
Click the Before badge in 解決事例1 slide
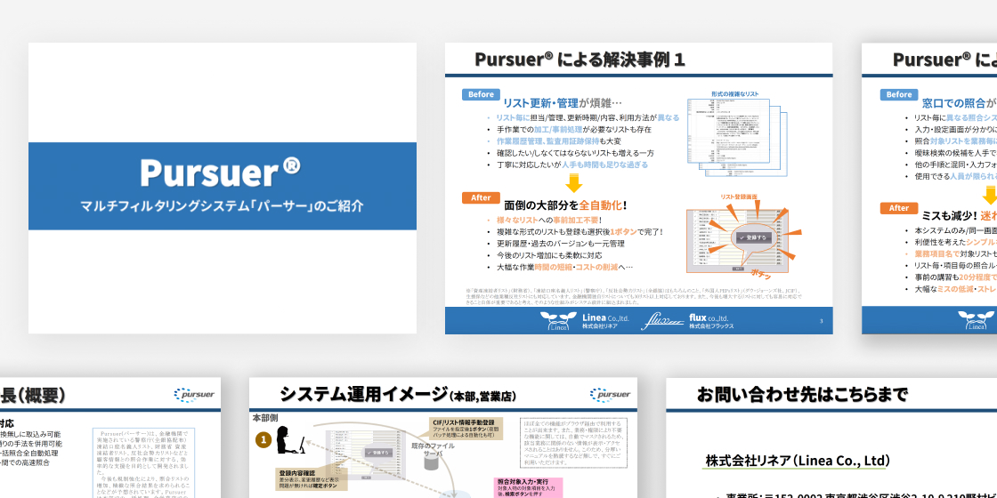(x=481, y=94)
